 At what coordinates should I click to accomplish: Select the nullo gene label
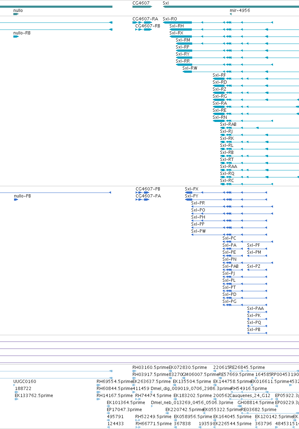(x=18, y=11)
